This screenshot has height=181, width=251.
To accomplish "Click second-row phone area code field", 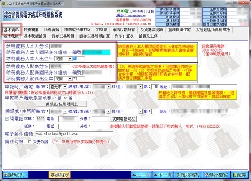I will click(x=40, y=127).
